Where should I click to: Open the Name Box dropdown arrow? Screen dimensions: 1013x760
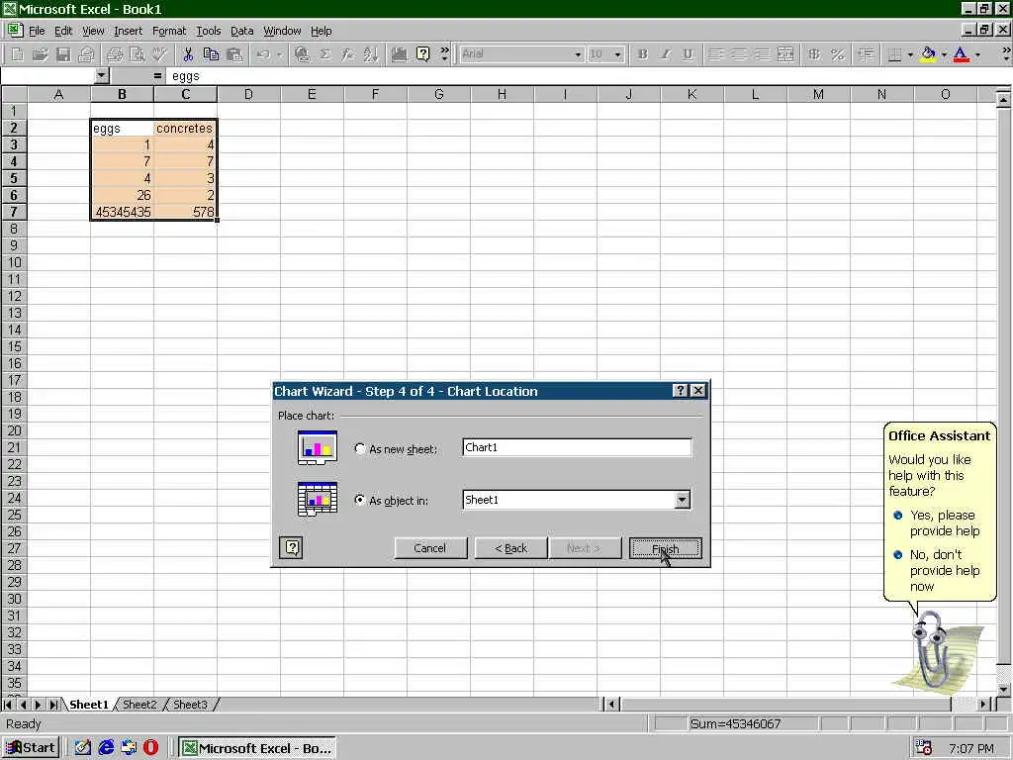(102, 76)
